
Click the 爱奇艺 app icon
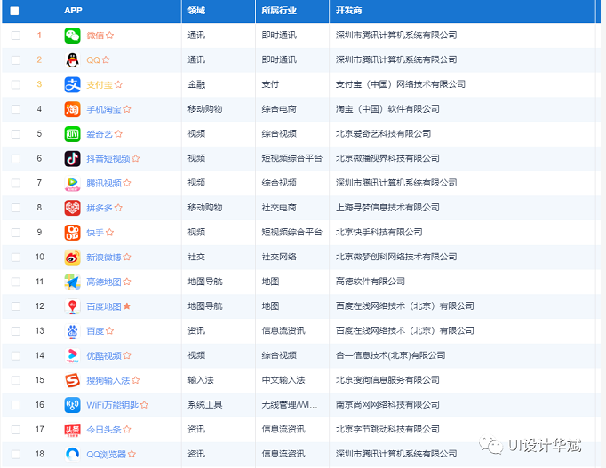[72, 134]
